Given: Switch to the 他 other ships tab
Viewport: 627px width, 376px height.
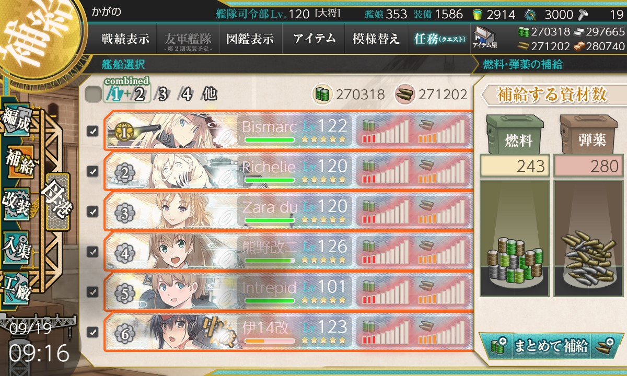Looking at the screenshot, I should point(208,95).
